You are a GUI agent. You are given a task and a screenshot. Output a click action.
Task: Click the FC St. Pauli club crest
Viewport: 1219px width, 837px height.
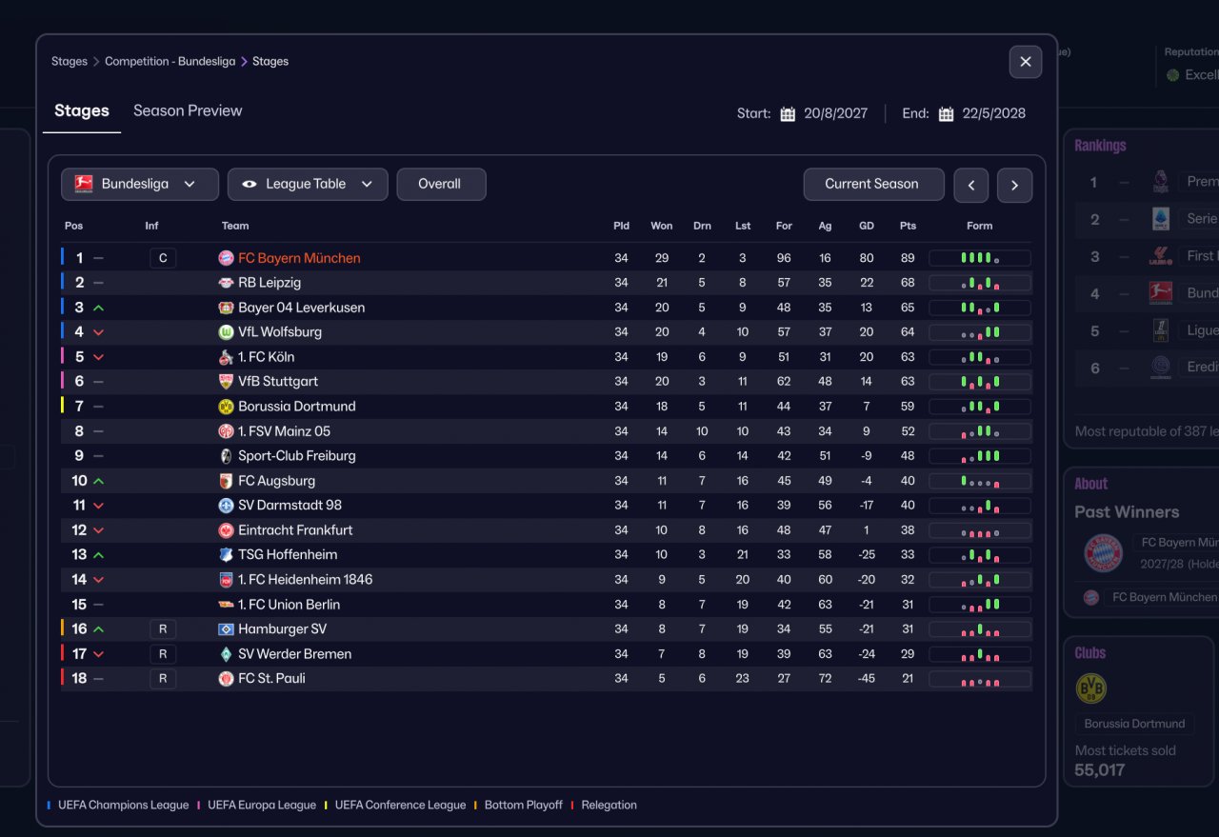point(226,679)
